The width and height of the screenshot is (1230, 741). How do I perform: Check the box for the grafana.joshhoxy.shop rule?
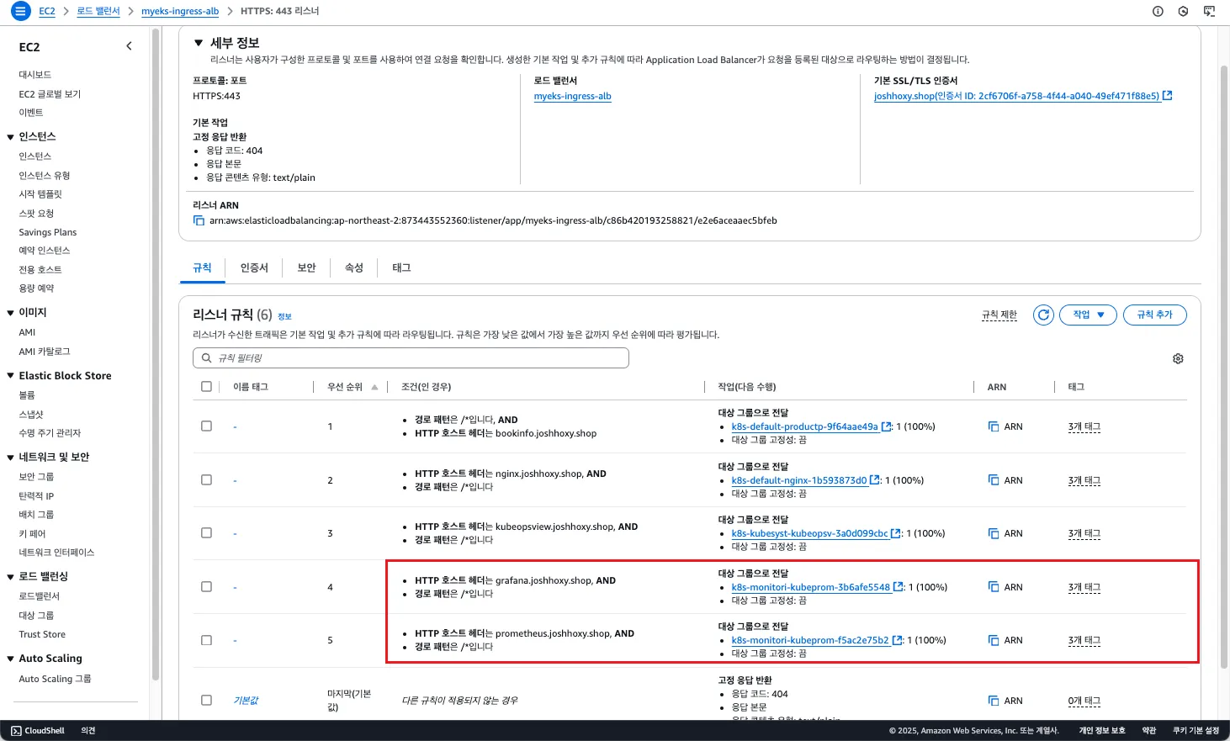pos(206,587)
